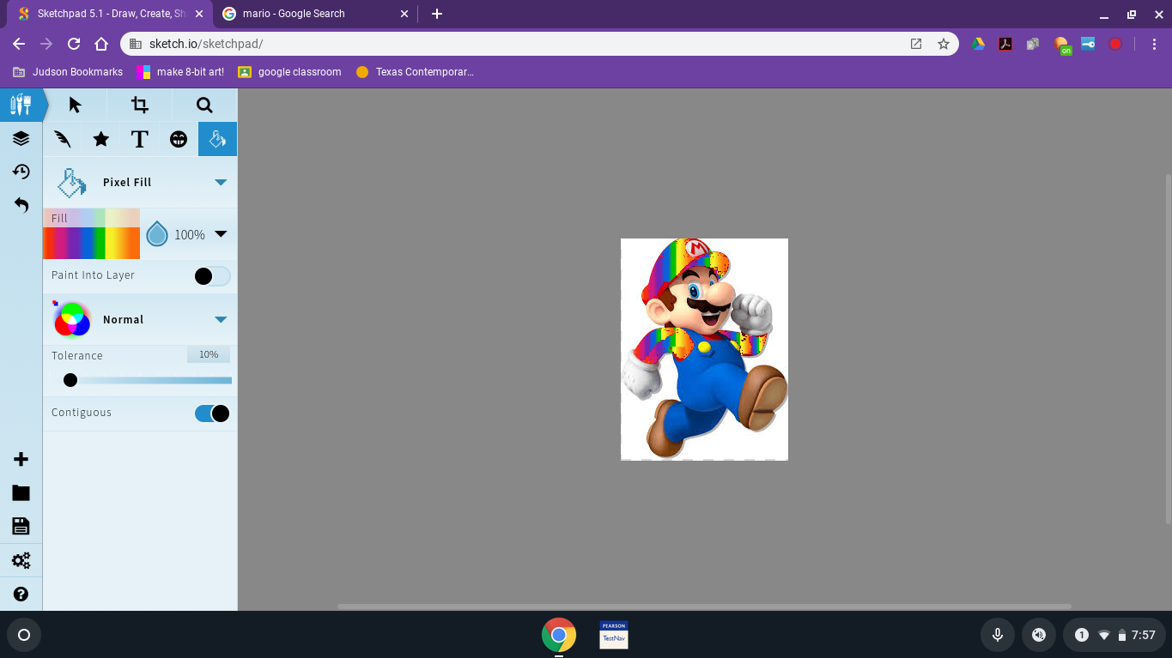The image size is (1172, 658).
Task: Click the Save floppy disk icon
Action: coord(21,526)
